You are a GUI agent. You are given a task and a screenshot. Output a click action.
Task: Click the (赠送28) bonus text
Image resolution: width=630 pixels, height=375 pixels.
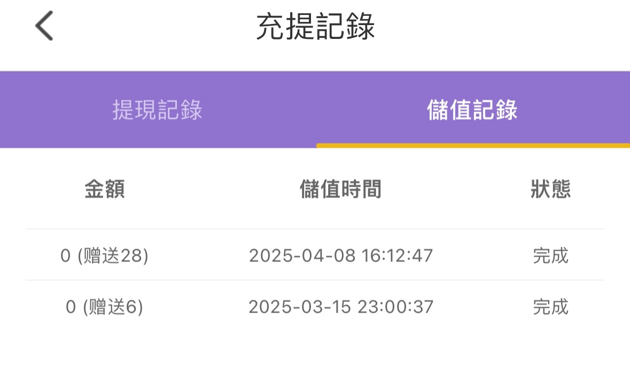pos(113,256)
